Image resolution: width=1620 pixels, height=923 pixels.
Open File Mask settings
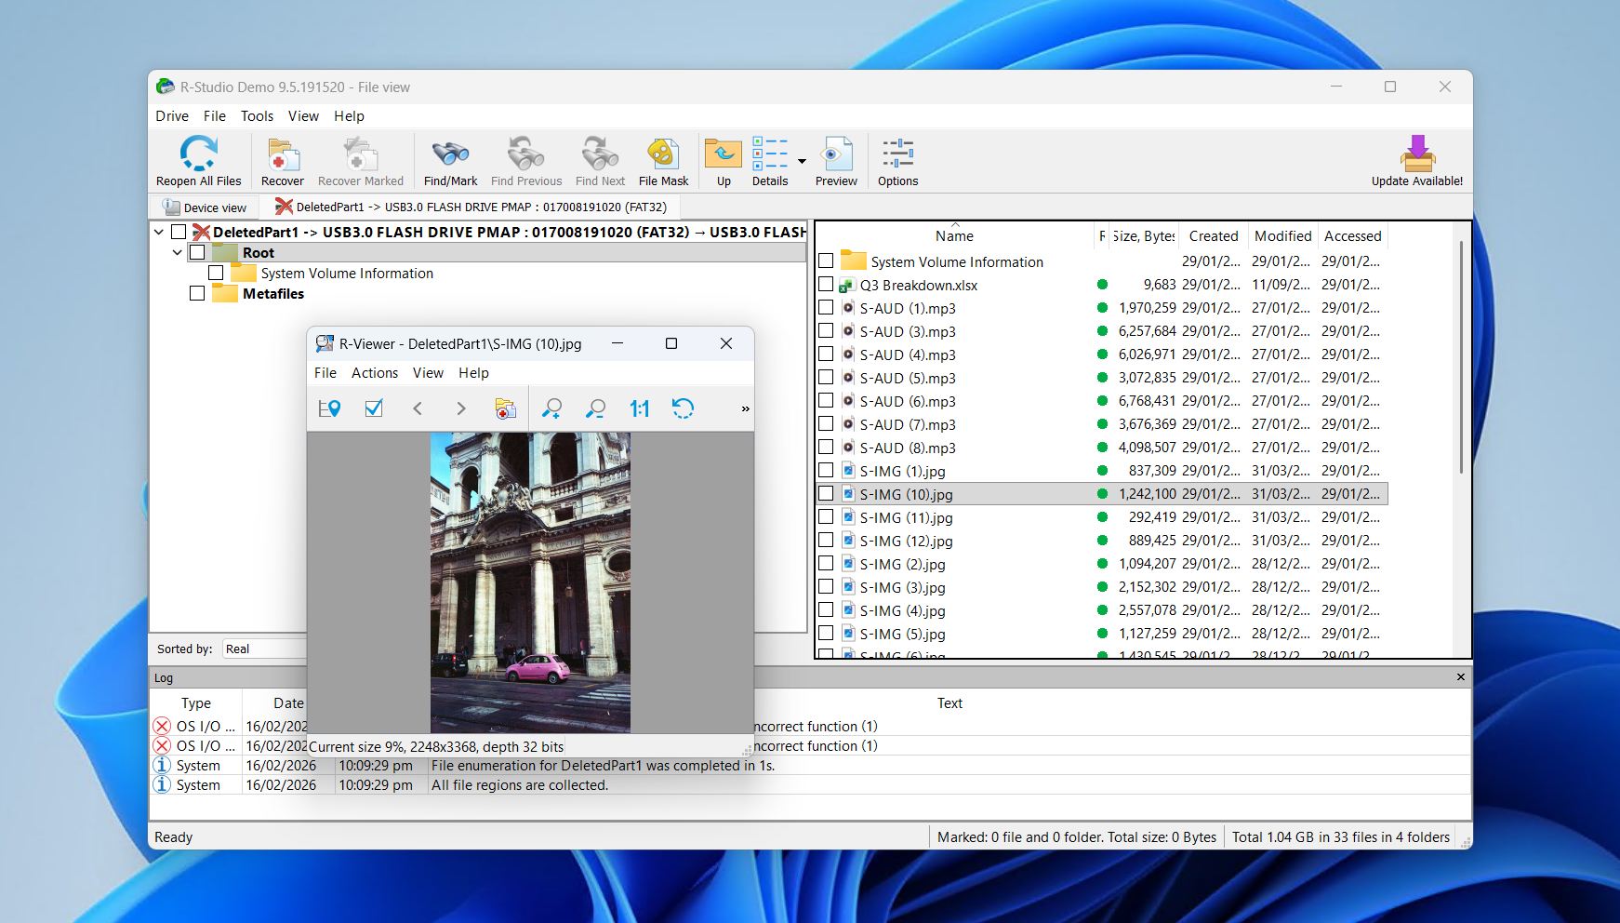[662, 160]
